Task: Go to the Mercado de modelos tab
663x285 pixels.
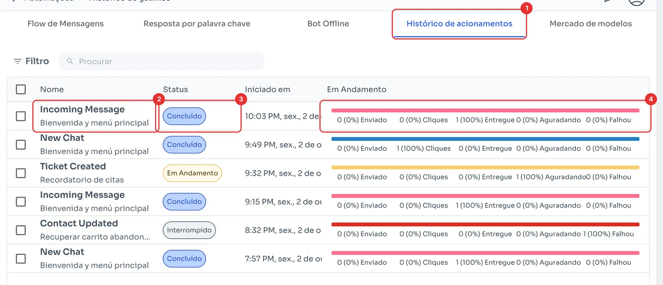Action: tap(590, 24)
